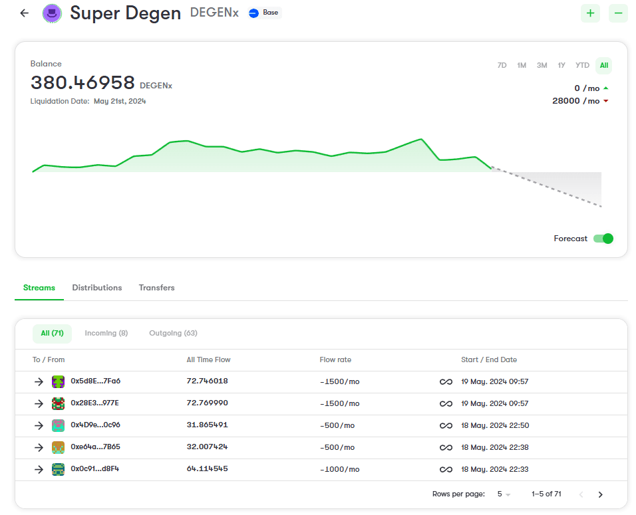Click the Base network icon
Viewport: 636px width, 515px height.
click(x=254, y=13)
